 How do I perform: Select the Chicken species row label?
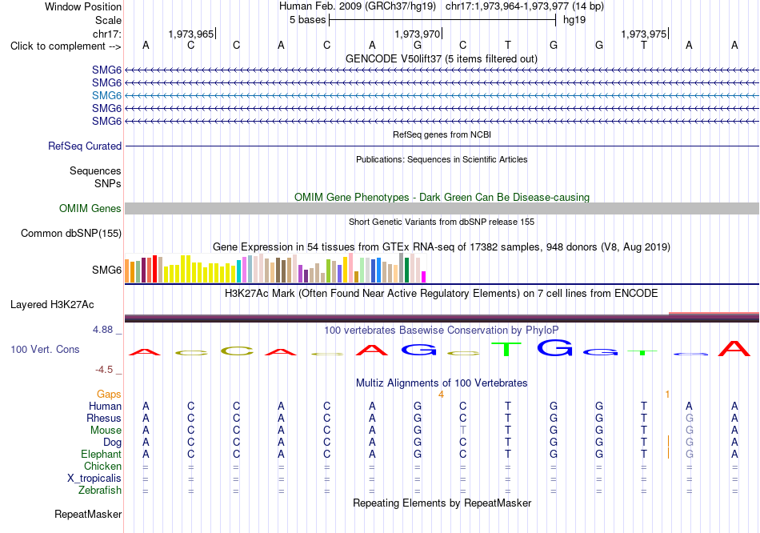tap(102, 466)
